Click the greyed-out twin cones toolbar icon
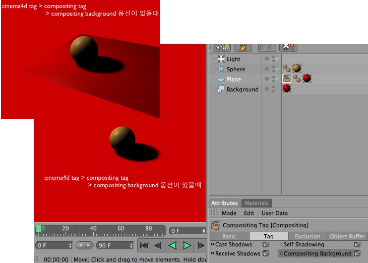The width and height of the screenshot is (368, 263). click(x=267, y=47)
